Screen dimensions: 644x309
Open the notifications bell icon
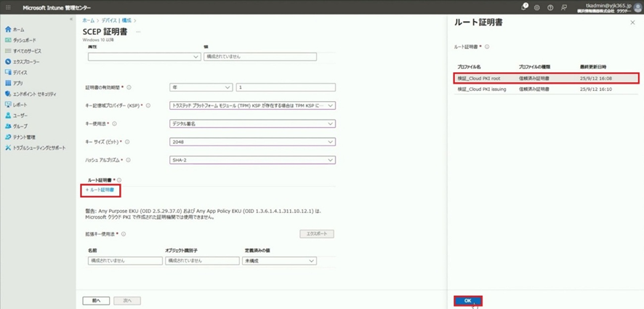525,7
